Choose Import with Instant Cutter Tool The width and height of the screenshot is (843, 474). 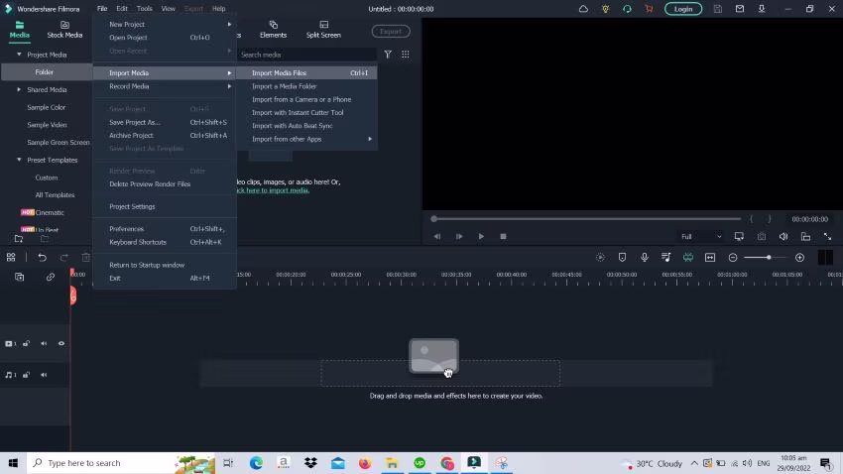[x=306, y=112]
